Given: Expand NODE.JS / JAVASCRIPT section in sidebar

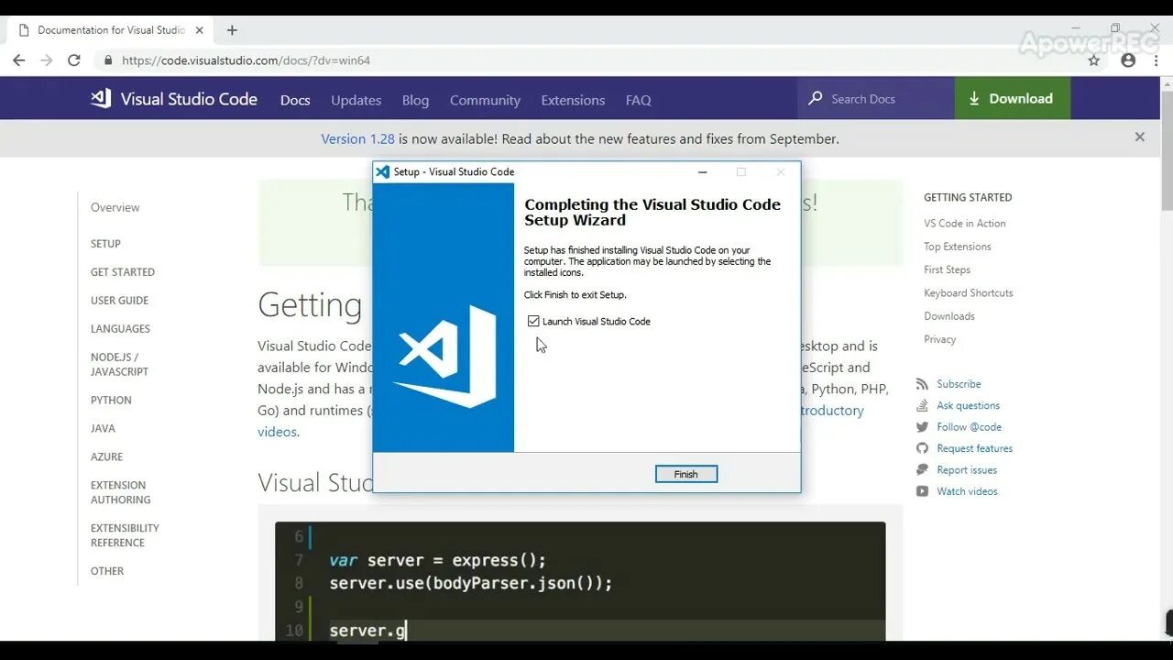Looking at the screenshot, I should tap(119, 364).
